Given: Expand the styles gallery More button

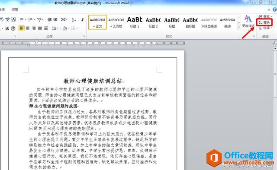Looking at the screenshot, I should click(239, 28).
